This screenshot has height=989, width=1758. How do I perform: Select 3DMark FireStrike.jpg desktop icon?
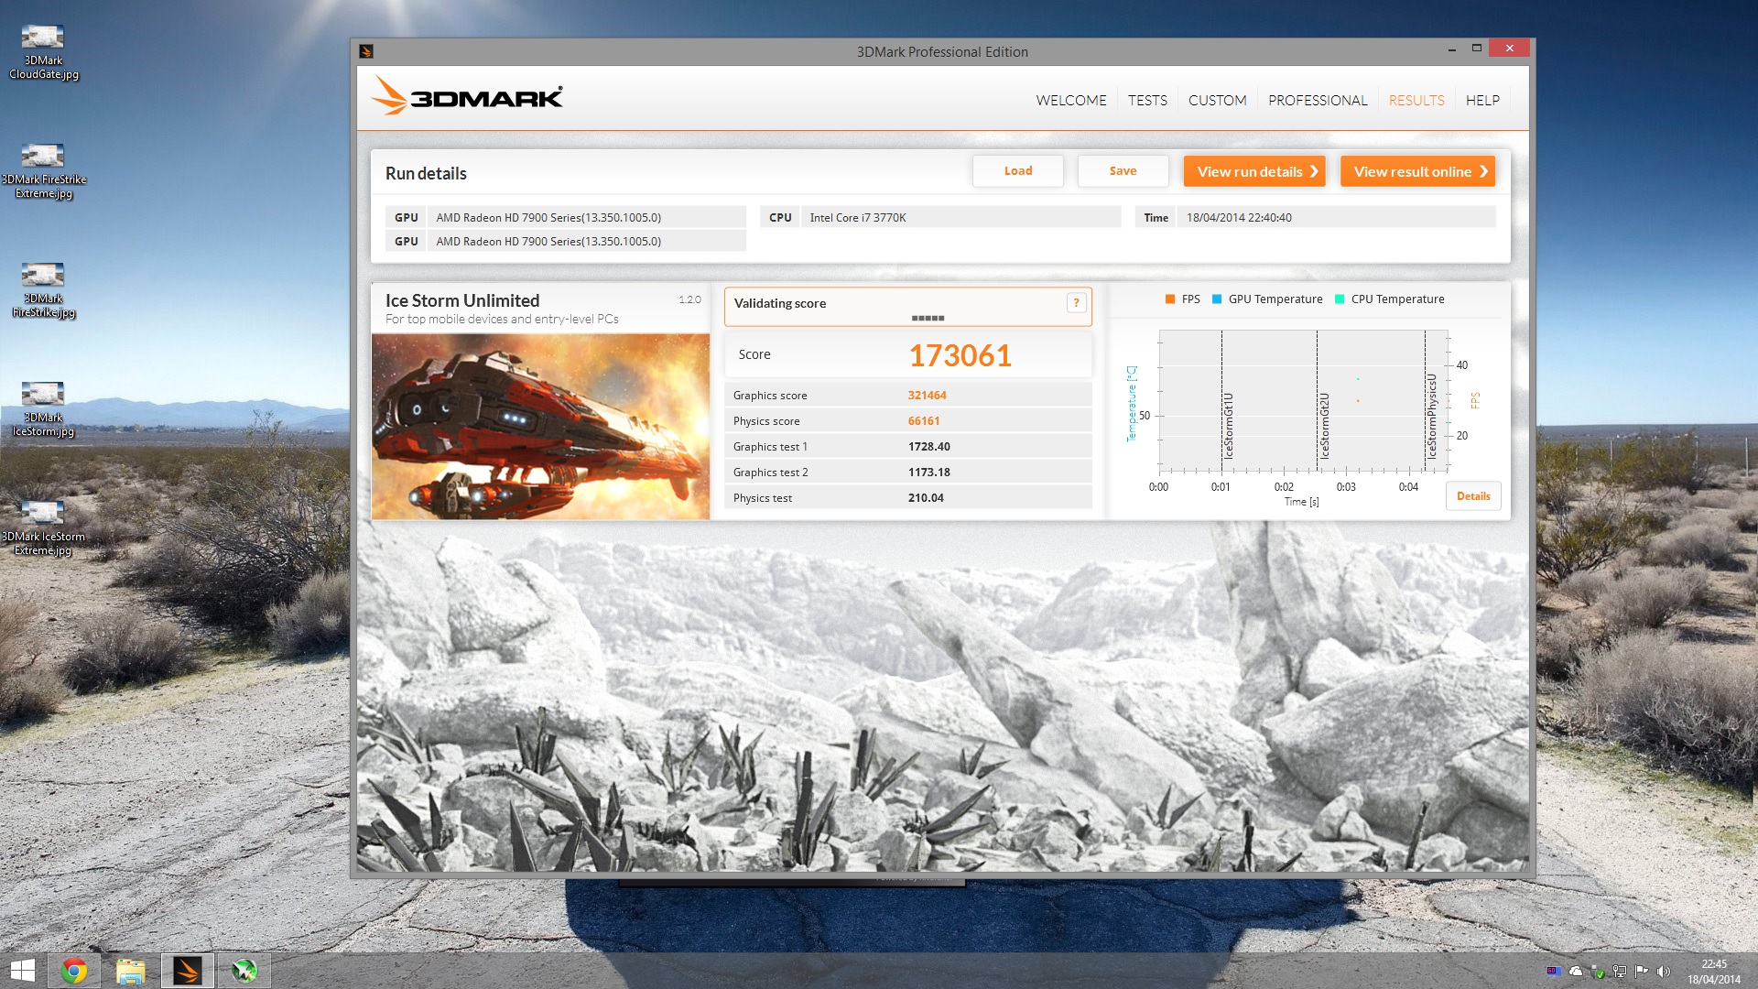[x=43, y=290]
